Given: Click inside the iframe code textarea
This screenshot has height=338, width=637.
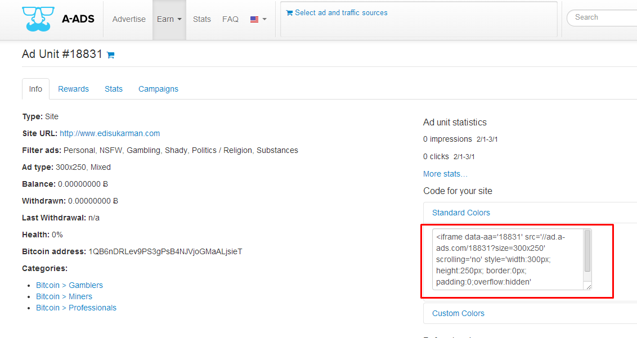Looking at the screenshot, I should click(508, 259).
